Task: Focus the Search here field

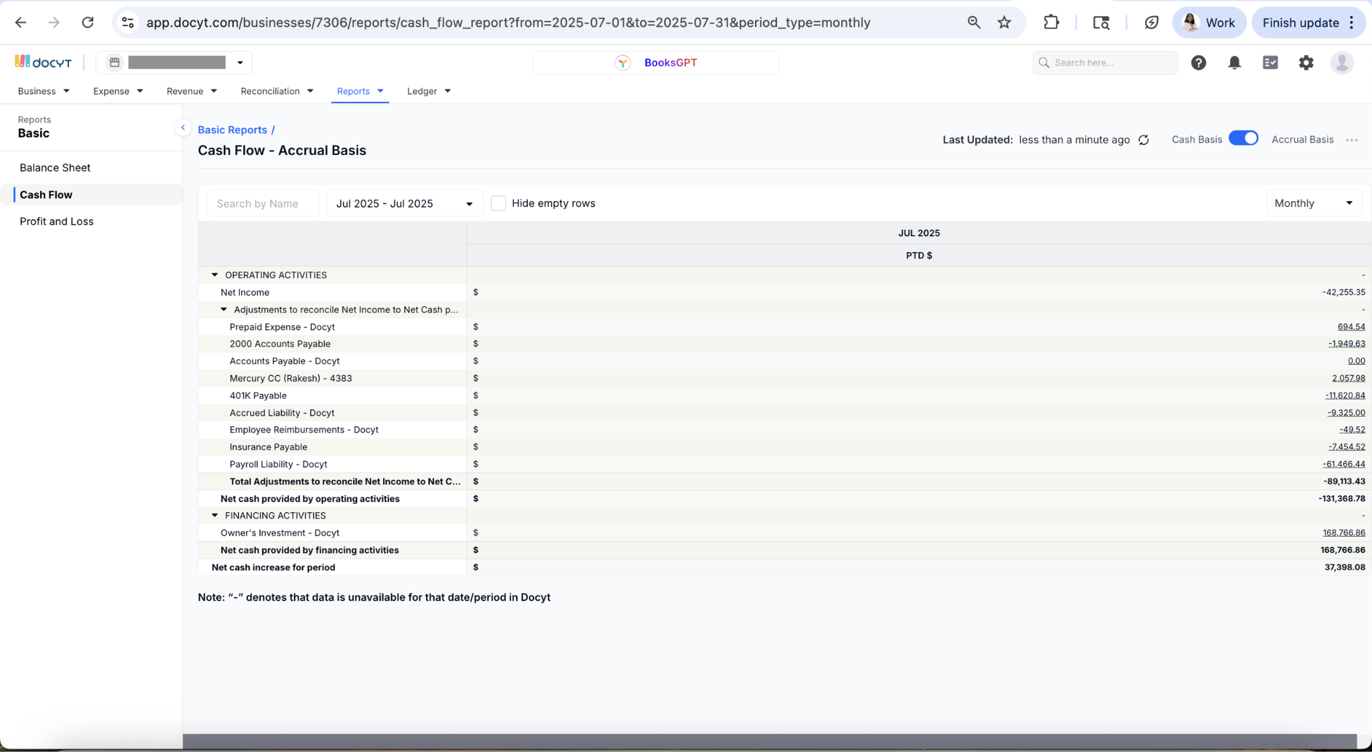Action: pos(1105,62)
